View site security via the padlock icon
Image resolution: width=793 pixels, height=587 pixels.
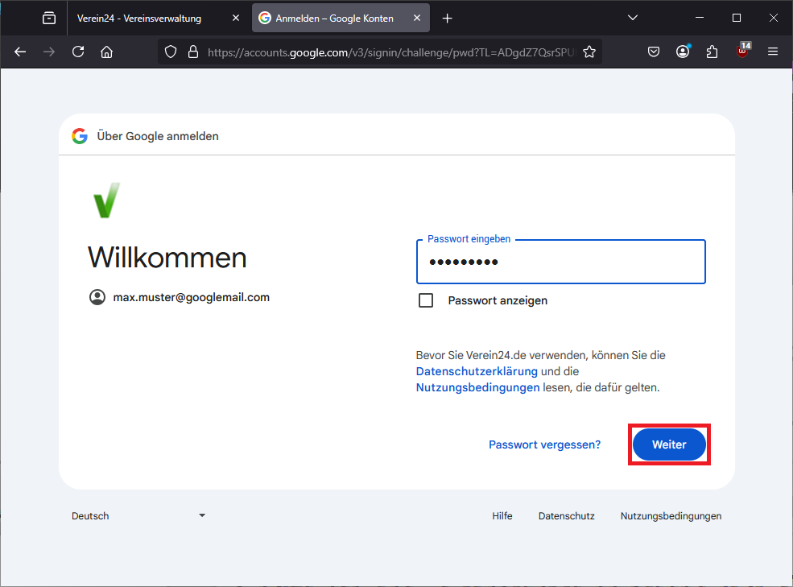click(192, 52)
